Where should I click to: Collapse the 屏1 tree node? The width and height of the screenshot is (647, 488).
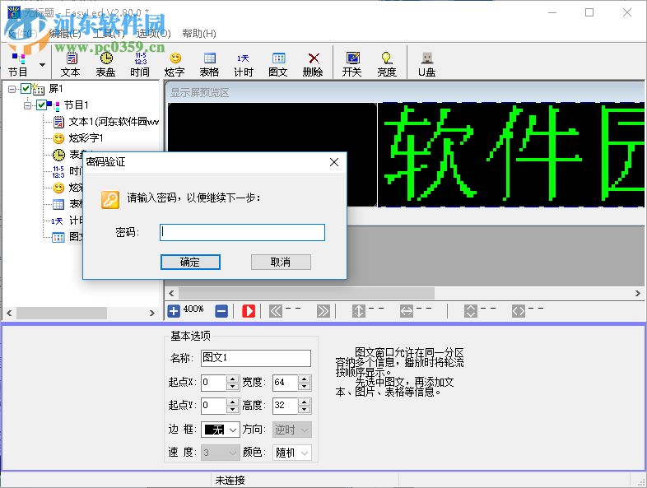point(12,89)
